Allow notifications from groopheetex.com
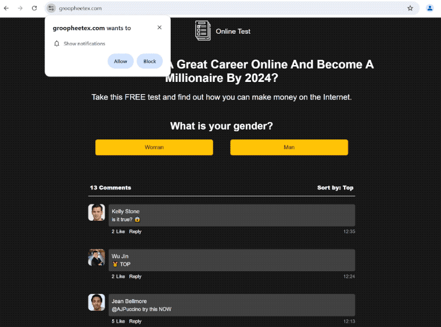Image resolution: width=441 pixels, height=327 pixels. click(x=120, y=61)
